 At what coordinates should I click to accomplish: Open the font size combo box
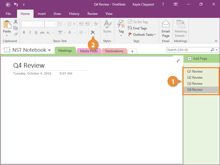pos(51,24)
